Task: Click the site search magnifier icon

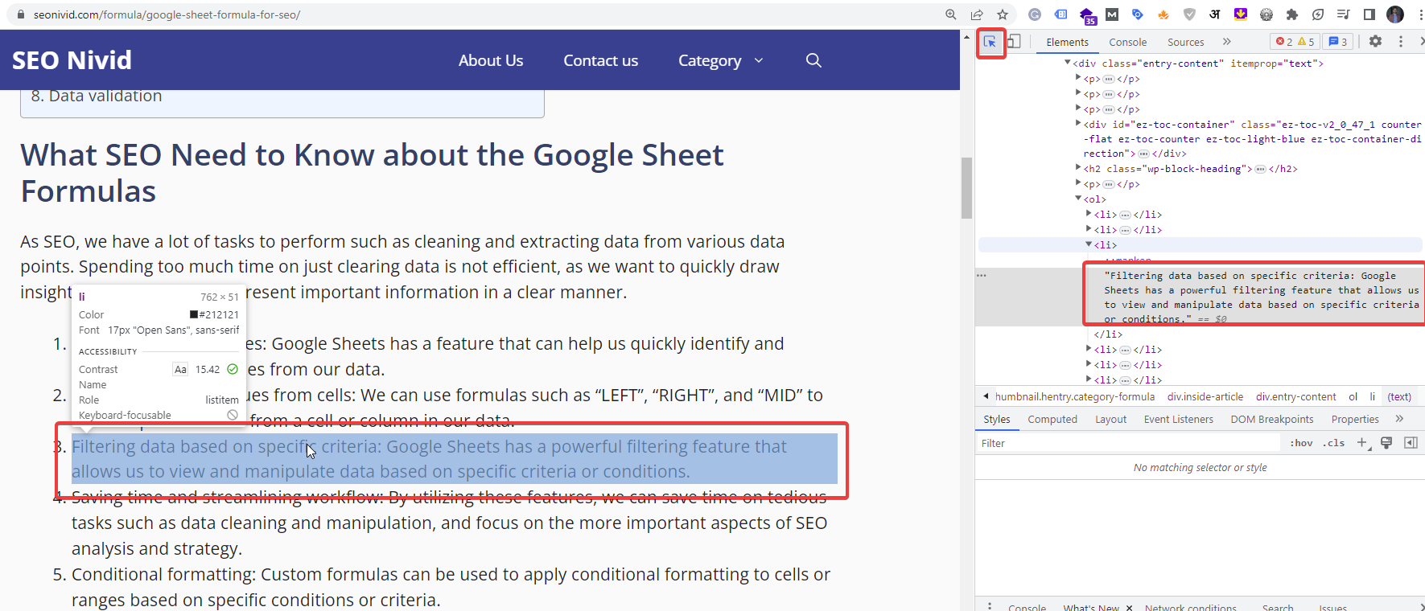Action: [x=813, y=60]
